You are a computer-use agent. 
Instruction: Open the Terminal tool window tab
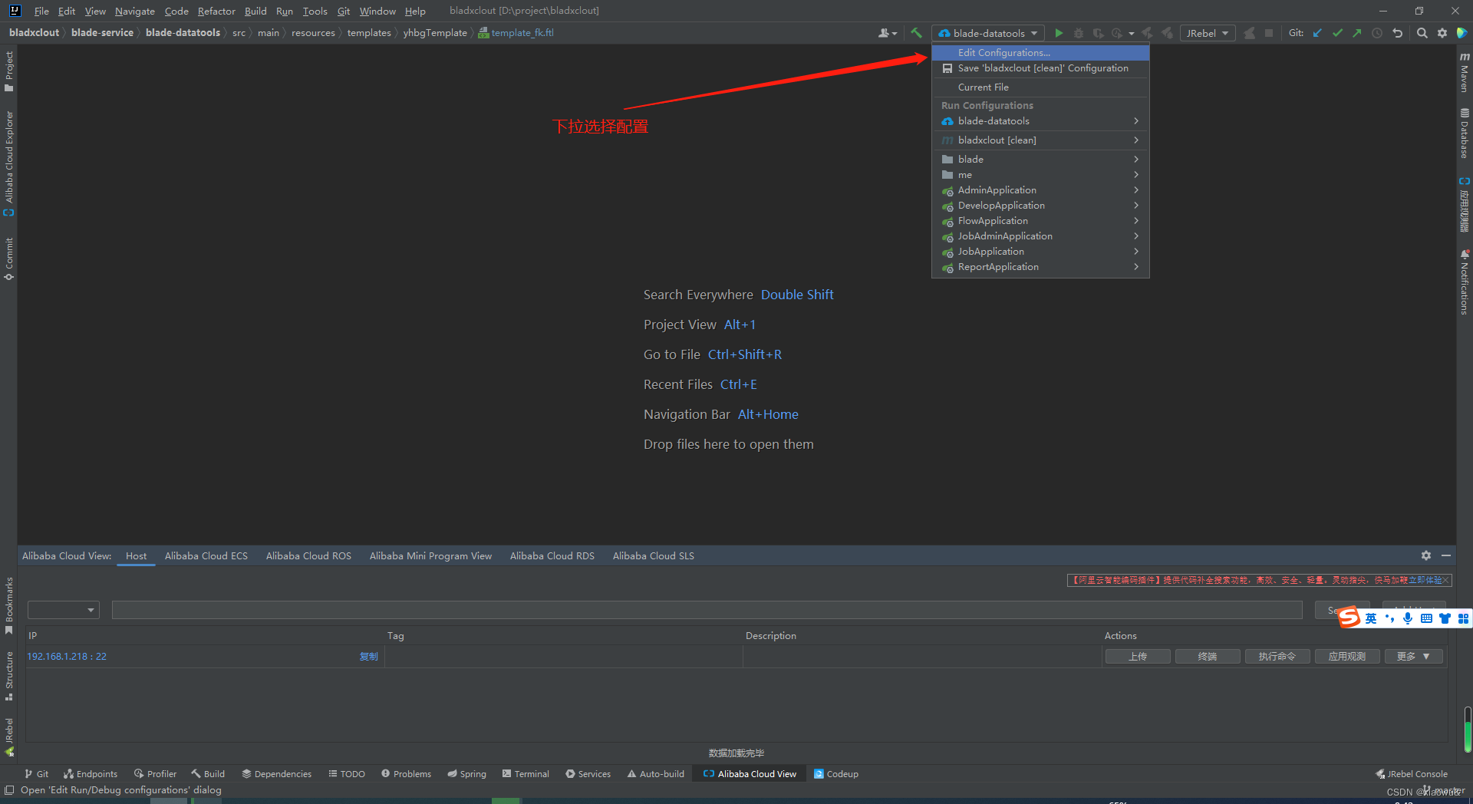click(x=526, y=774)
